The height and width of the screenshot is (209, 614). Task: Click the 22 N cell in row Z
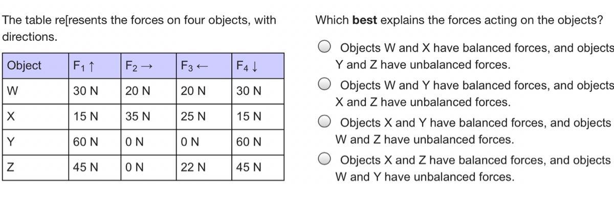(204, 167)
